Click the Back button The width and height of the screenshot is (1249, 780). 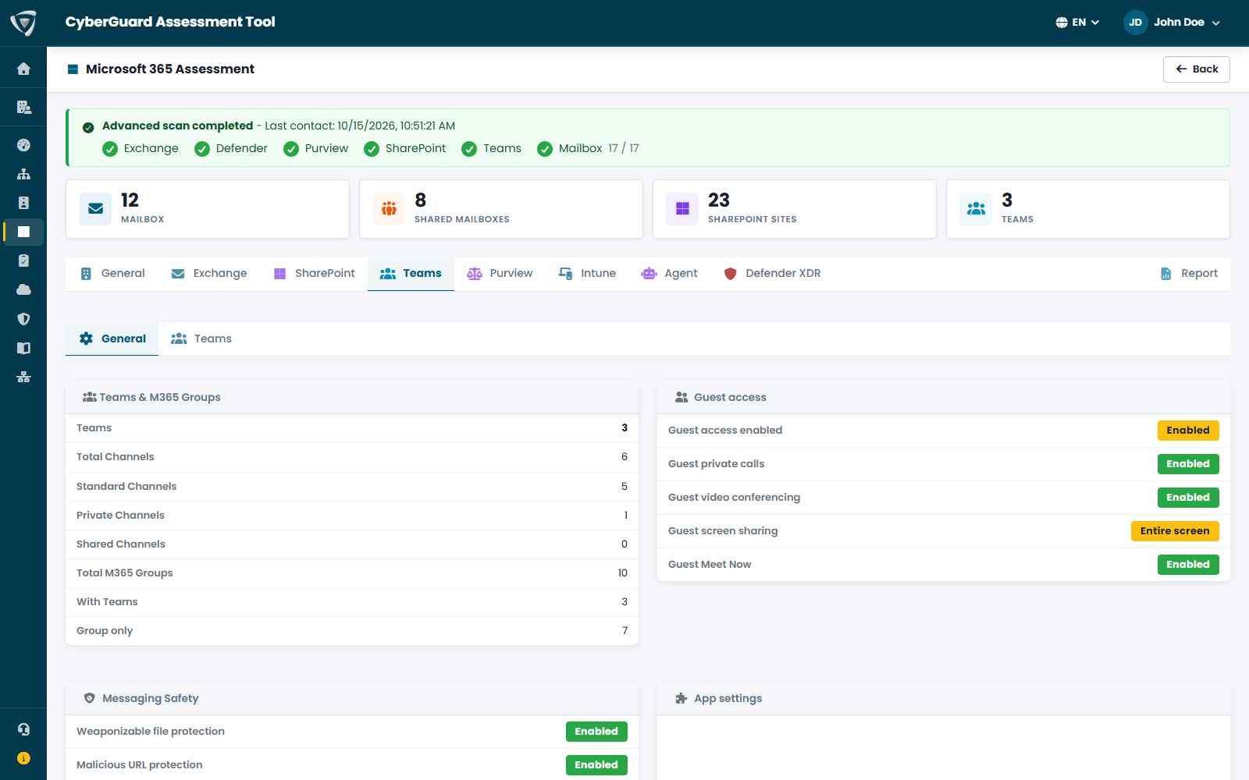(1197, 69)
